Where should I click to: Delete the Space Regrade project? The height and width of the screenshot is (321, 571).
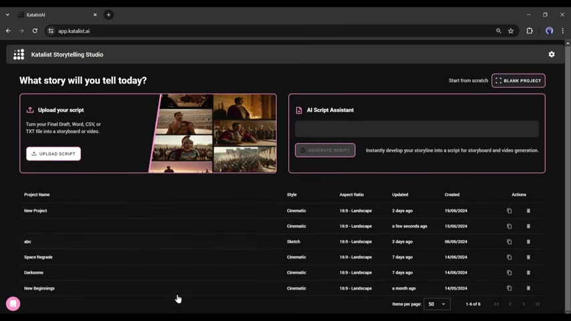[x=528, y=257]
